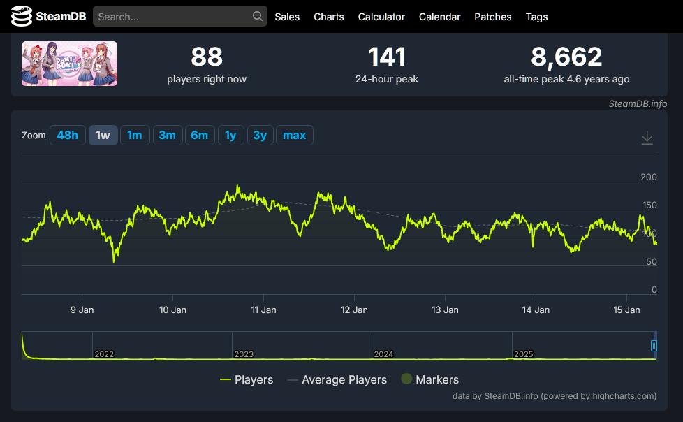The image size is (683, 422).
Task: Click the search magnifier icon
Action: click(258, 16)
